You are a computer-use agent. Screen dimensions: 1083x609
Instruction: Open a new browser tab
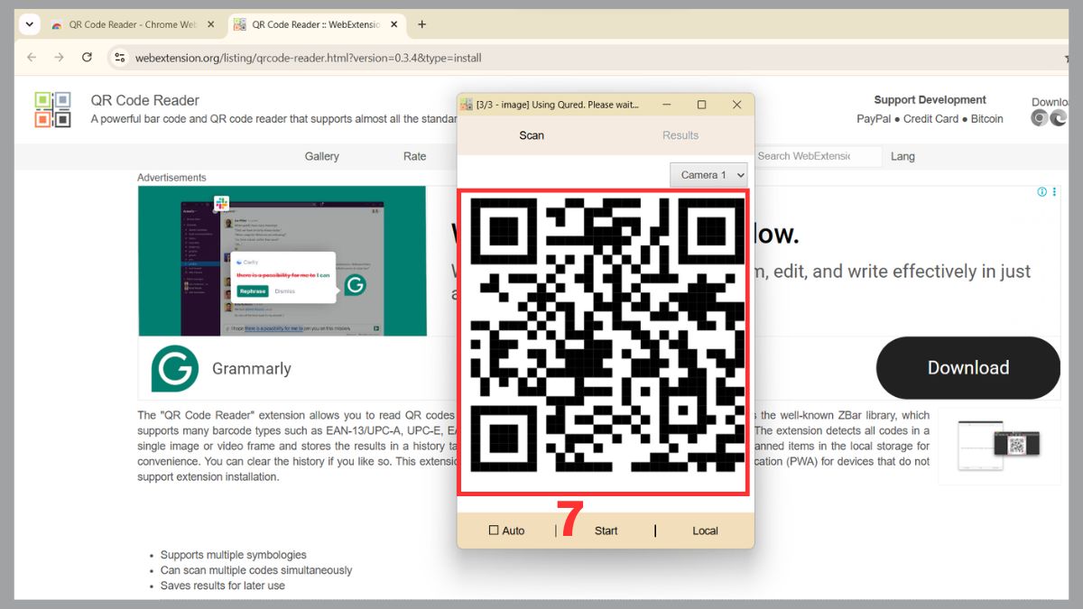421,24
